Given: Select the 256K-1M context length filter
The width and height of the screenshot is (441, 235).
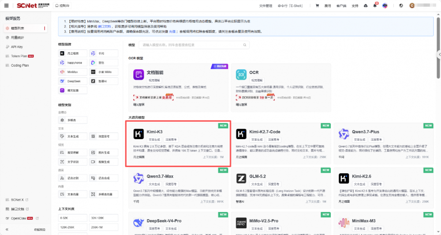Looking at the screenshot, I should [x=104, y=227].
